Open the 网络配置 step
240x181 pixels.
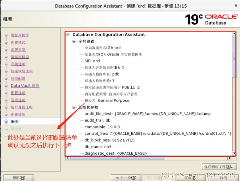[x=18, y=78]
